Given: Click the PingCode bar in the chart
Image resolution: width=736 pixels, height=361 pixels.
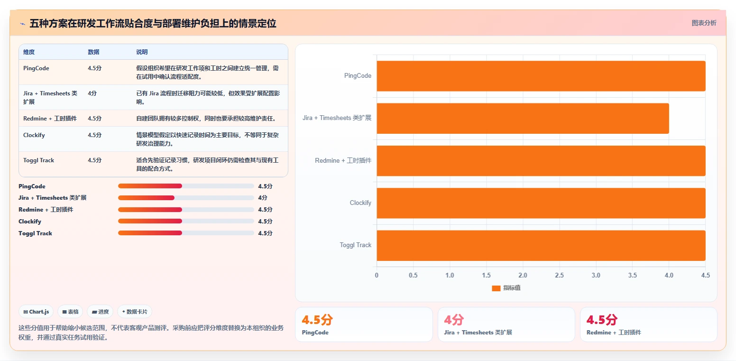Looking at the screenshot, I should tap(541, 76).
